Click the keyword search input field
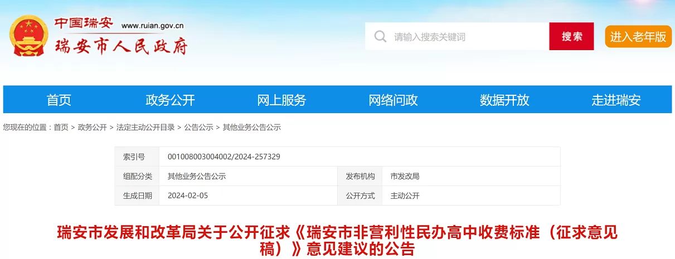 [457, 37]
